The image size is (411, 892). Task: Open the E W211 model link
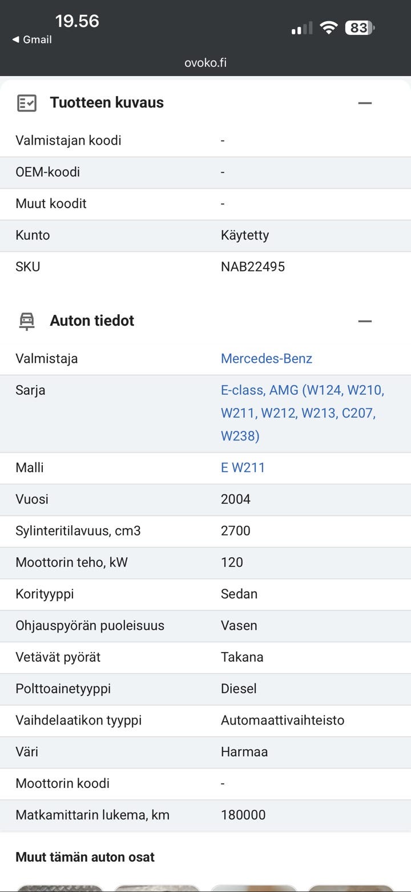pos(243,468)
